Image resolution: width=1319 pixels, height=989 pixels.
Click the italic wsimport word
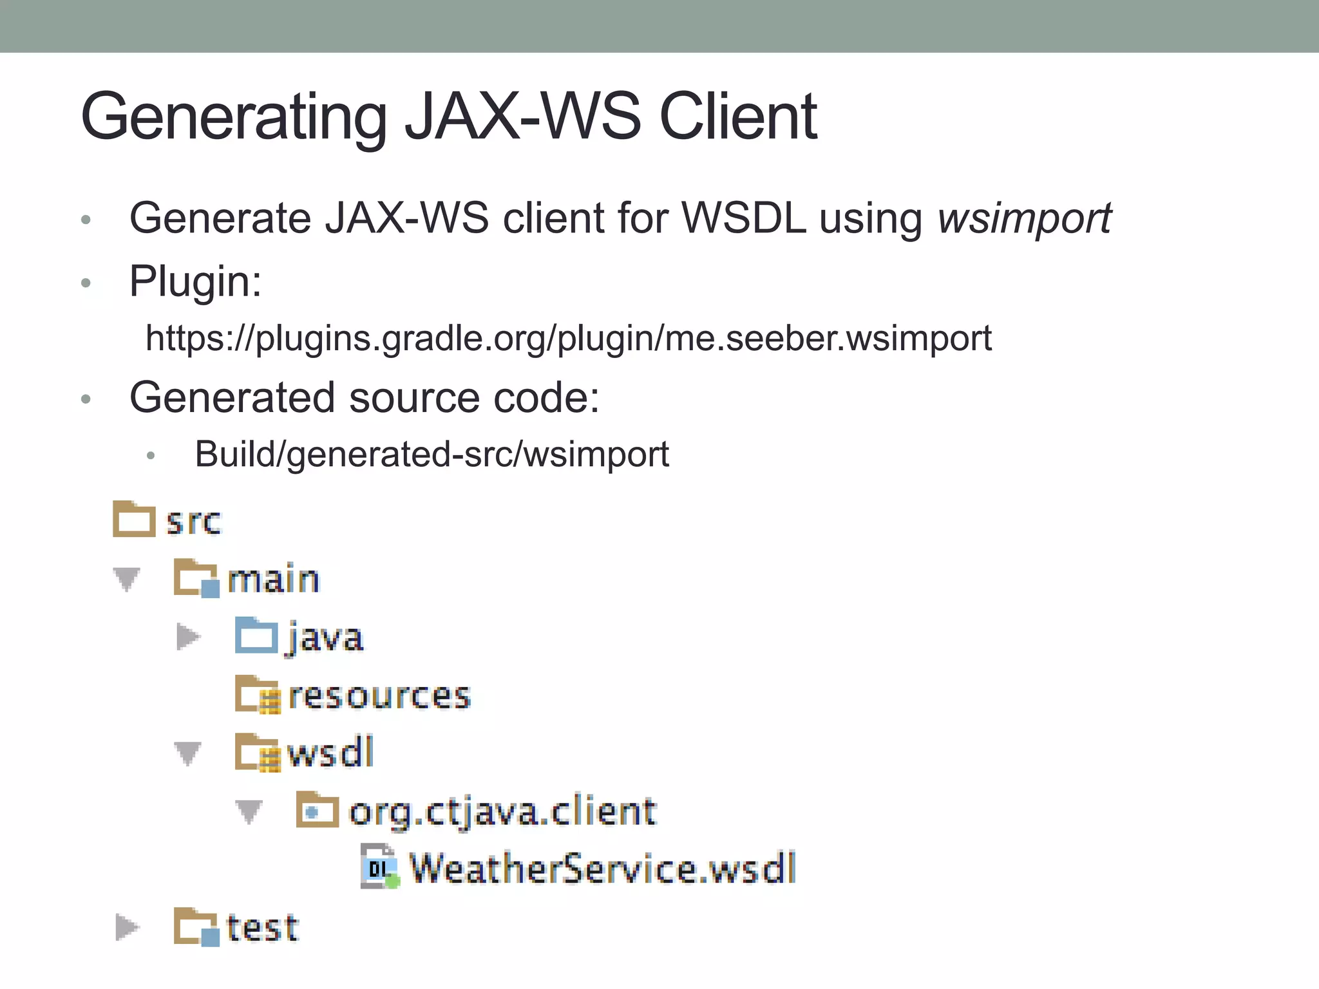(x=1025, y=219)
